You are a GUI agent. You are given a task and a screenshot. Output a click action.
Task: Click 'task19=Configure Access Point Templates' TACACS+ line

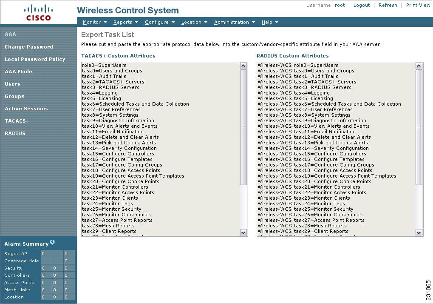tap(133, 176)
